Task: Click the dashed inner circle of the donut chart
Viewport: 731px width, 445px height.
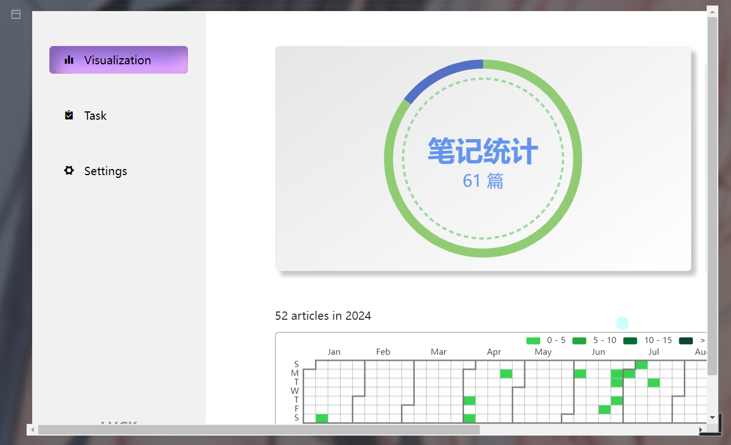Action: (x=483, y=79)
